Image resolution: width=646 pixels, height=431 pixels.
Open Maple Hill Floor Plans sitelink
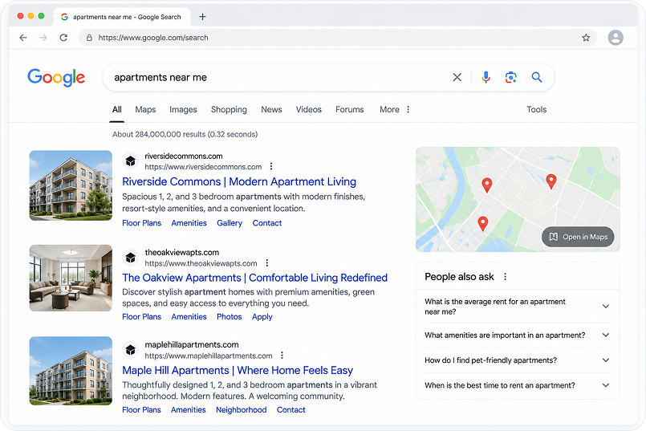coord(141,410)
